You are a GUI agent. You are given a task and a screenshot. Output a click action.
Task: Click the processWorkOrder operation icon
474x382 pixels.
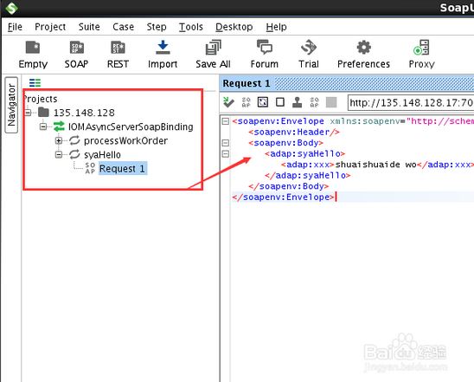(74, 140)
